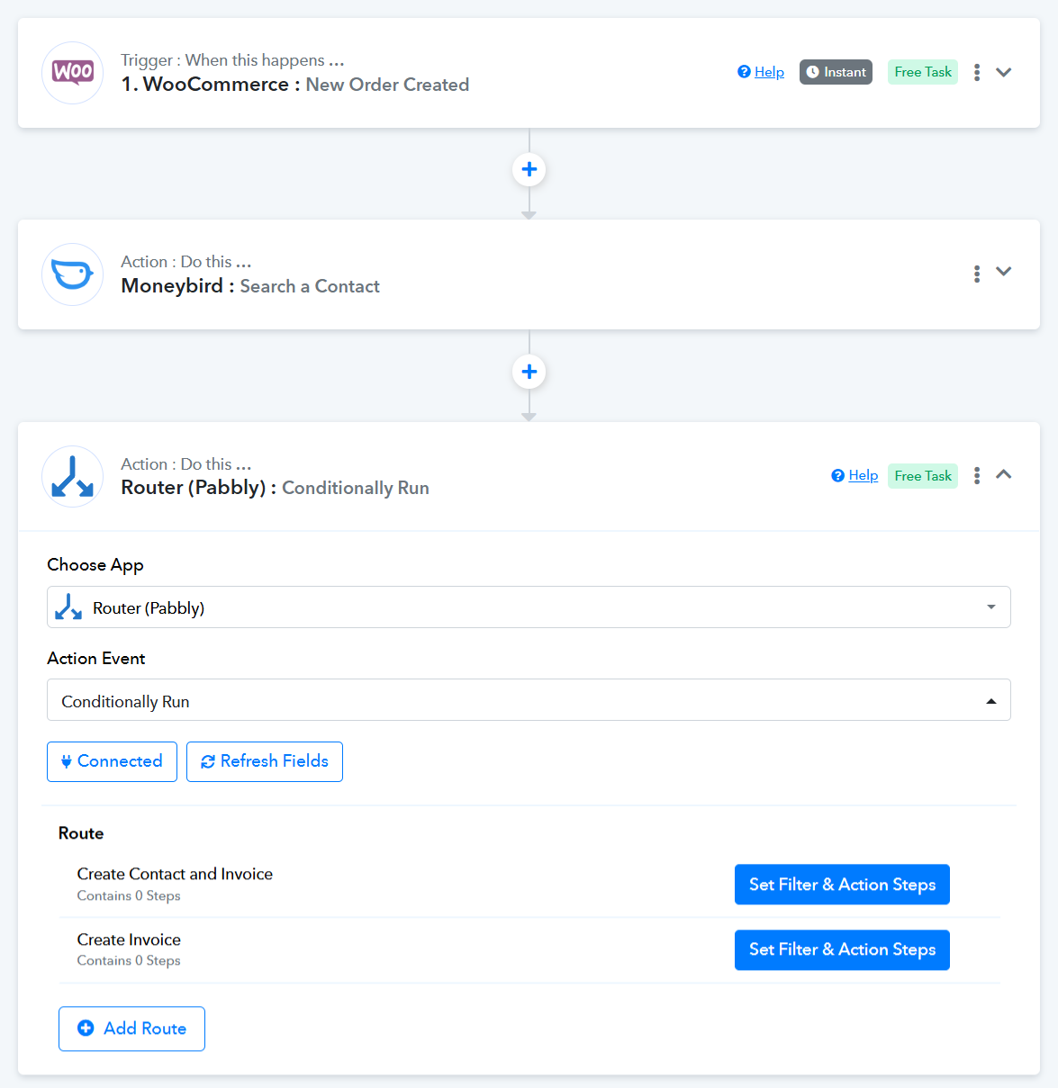1058x1088 pixels.
Task: Set filter for Create Contact and Invoice route
Action: click(x=842, y=885)
